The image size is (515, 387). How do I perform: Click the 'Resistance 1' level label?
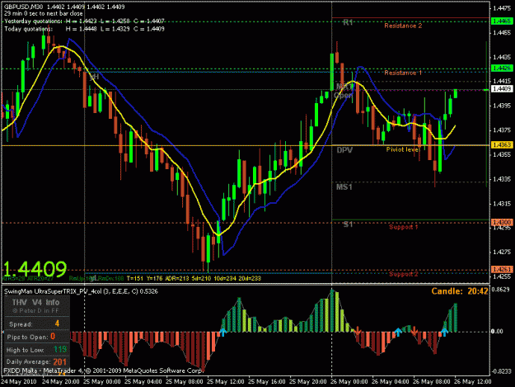point(403,73)
